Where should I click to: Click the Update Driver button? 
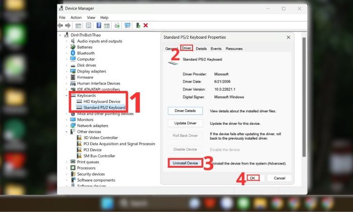(185, 123)
